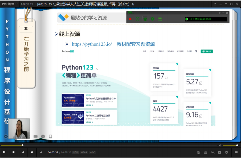
Task: Click the S/W decoder indicator
Action: tap(75, 152)
